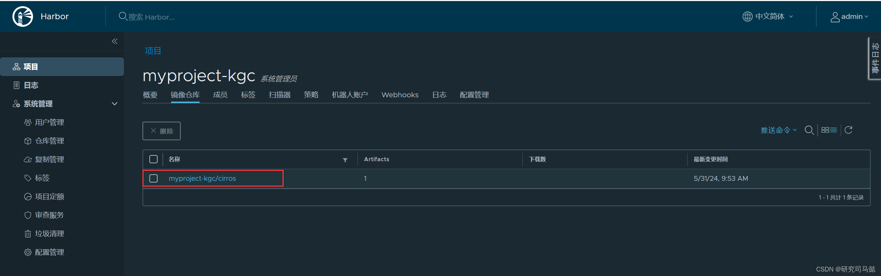
Task: Open 审查服务 in sidebar
Action: click(x=50, y=215)
